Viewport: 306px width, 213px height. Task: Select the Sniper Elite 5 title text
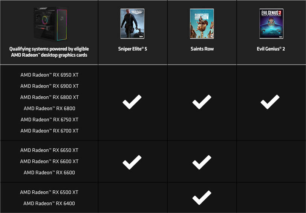click(x=133, y=49)
